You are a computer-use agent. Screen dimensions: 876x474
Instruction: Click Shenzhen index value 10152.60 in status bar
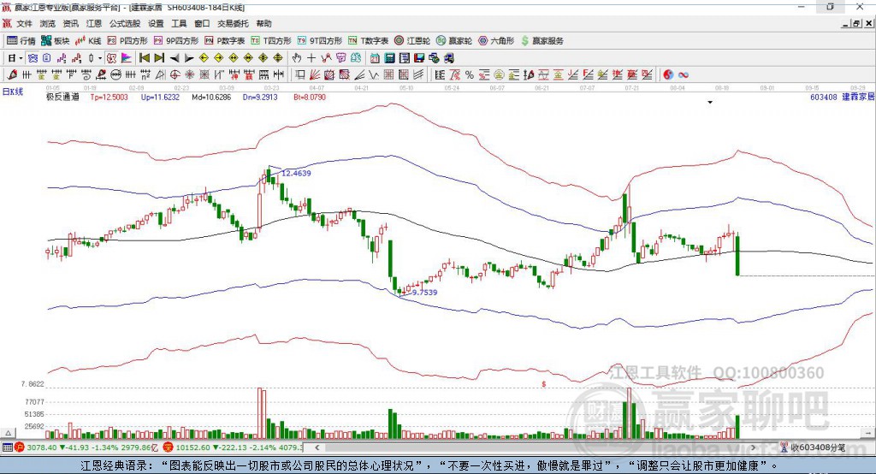click(x=192, y=447)
